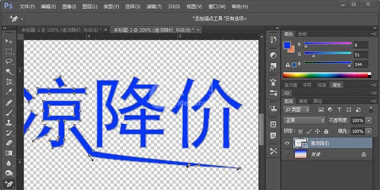
Task: Switch to the 字符 character tab
Action: pos(307,85)
